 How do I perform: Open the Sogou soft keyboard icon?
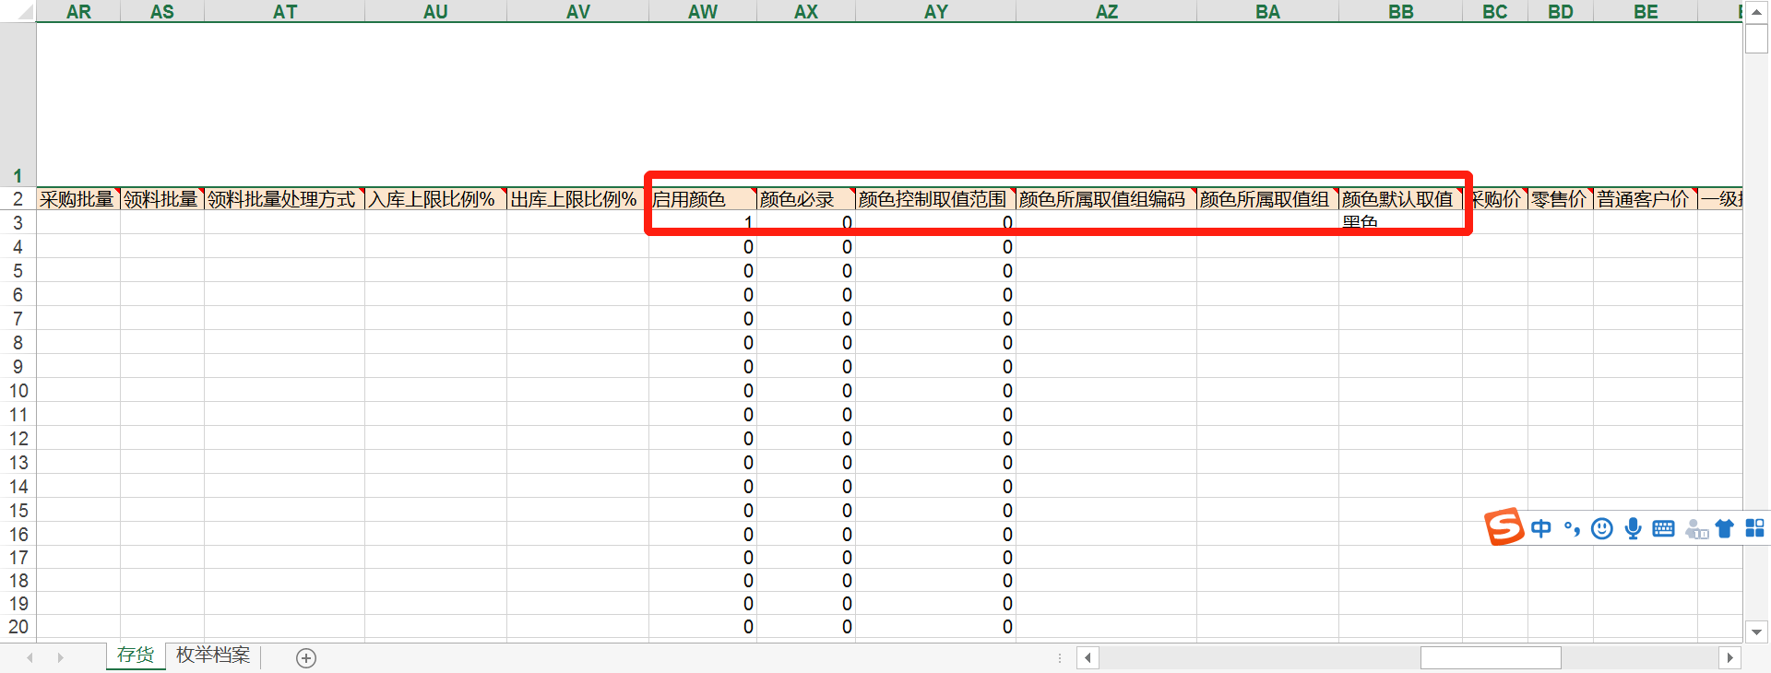[1663, 528]
